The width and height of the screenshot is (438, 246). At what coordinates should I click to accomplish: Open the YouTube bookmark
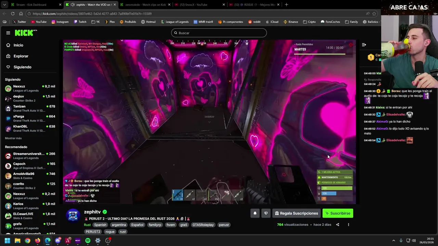tap(39, 22)
